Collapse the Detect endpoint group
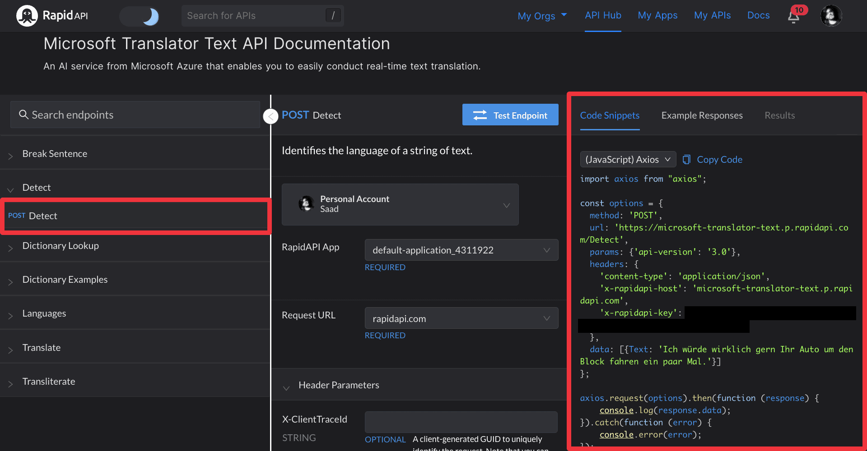This screenshot has width=867, height=451. 135,188
